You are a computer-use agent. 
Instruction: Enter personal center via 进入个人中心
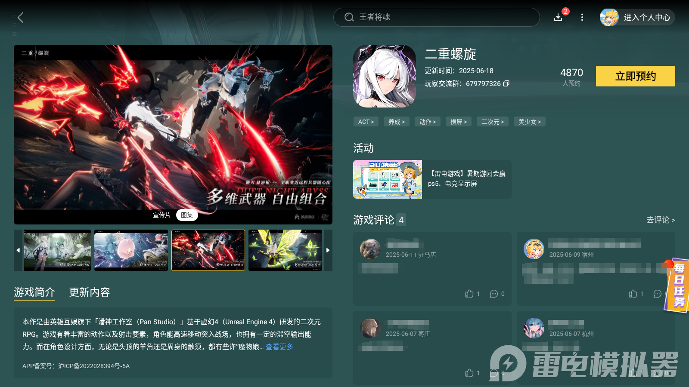tap(647, 17)
